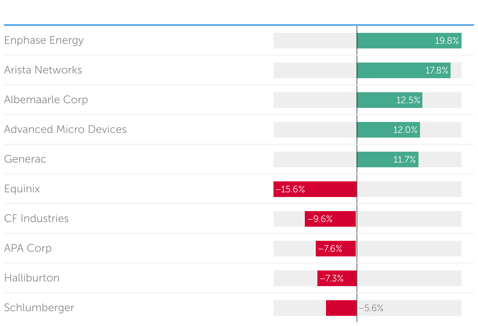Select the Schlumberger row label

(39, 308)
